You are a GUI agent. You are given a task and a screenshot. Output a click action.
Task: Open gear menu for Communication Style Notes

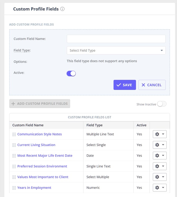point(160,134)
